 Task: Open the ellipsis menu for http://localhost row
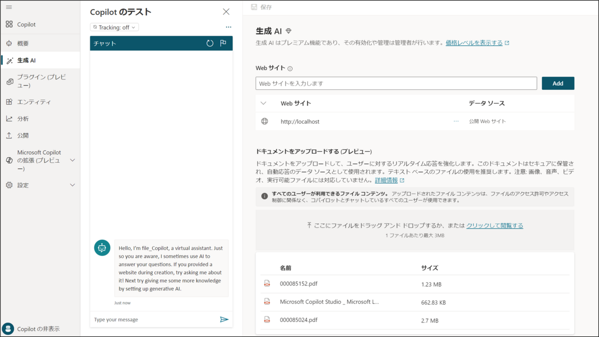coord(456,121)
